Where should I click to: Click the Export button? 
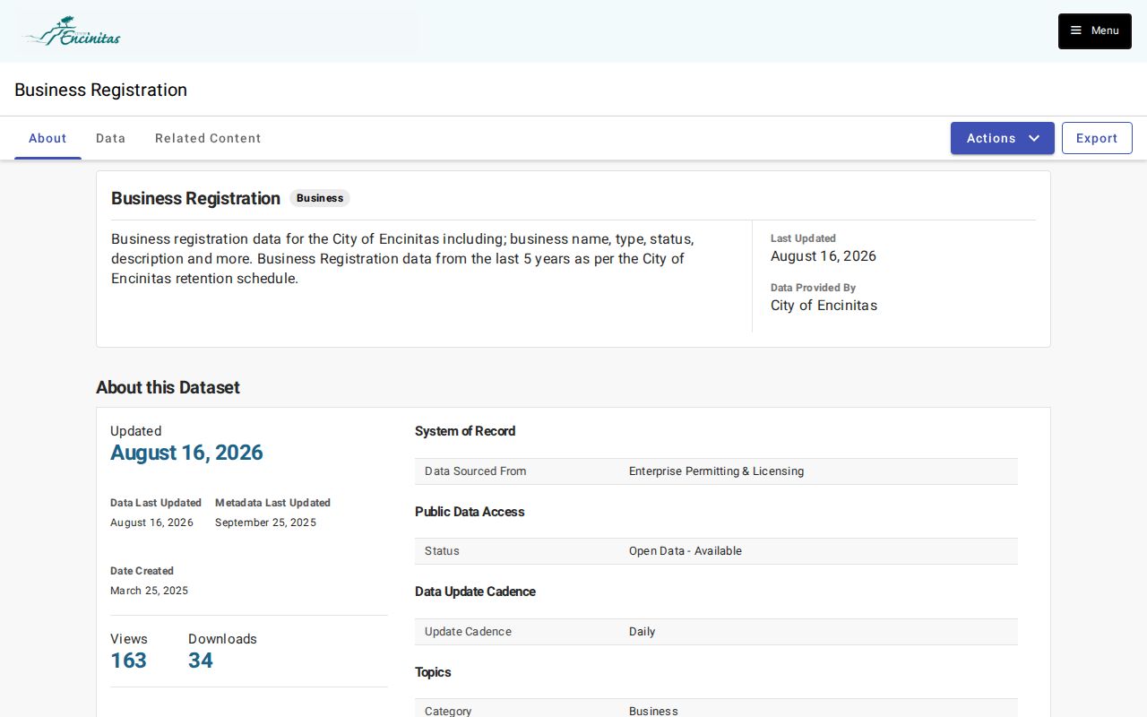click(x=1097, y=138)
